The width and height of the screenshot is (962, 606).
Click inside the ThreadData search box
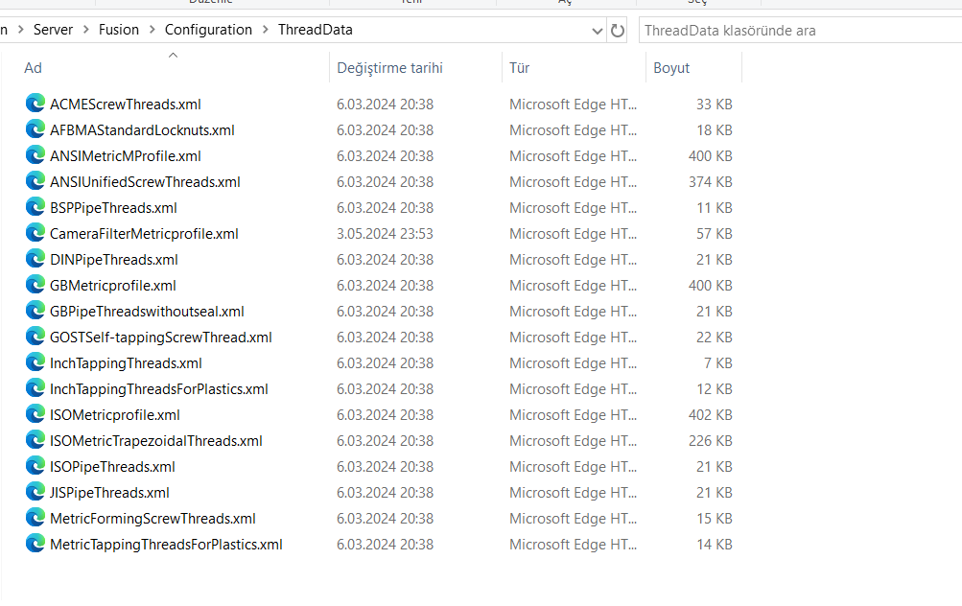tap(796, 30)
